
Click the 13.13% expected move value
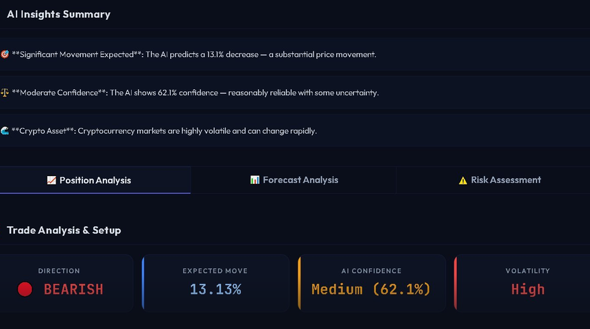pos(215,289)
